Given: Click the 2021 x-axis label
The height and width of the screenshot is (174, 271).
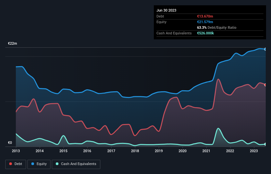Looking at the screenshot, I should tap(206, 151).
